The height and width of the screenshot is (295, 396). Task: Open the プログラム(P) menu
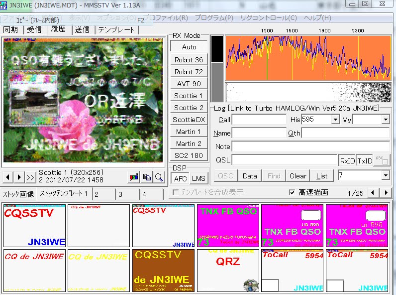tap(214, 18)
